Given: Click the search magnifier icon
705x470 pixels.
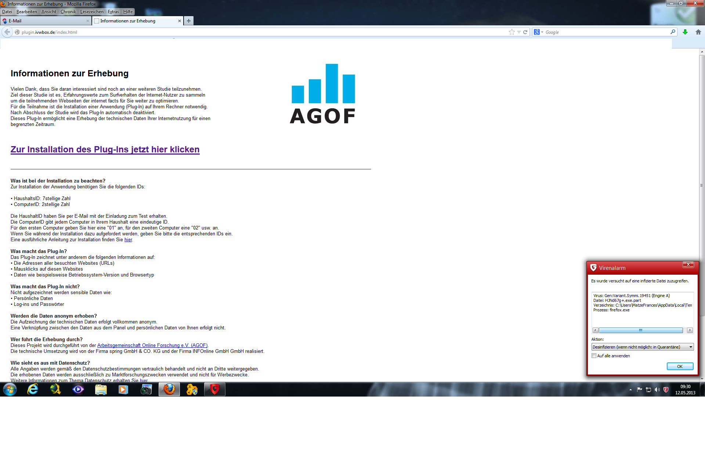Looking at the screenshot, I should (673, 32).
